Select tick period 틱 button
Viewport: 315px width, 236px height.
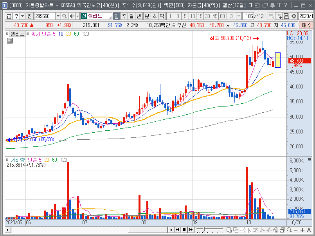(162, 16)
